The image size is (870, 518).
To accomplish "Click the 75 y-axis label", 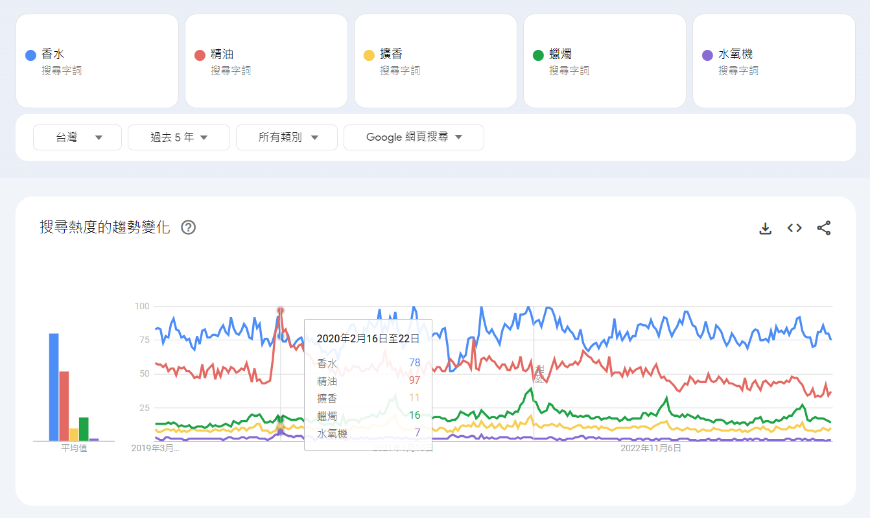I will (x=145, y=340).
